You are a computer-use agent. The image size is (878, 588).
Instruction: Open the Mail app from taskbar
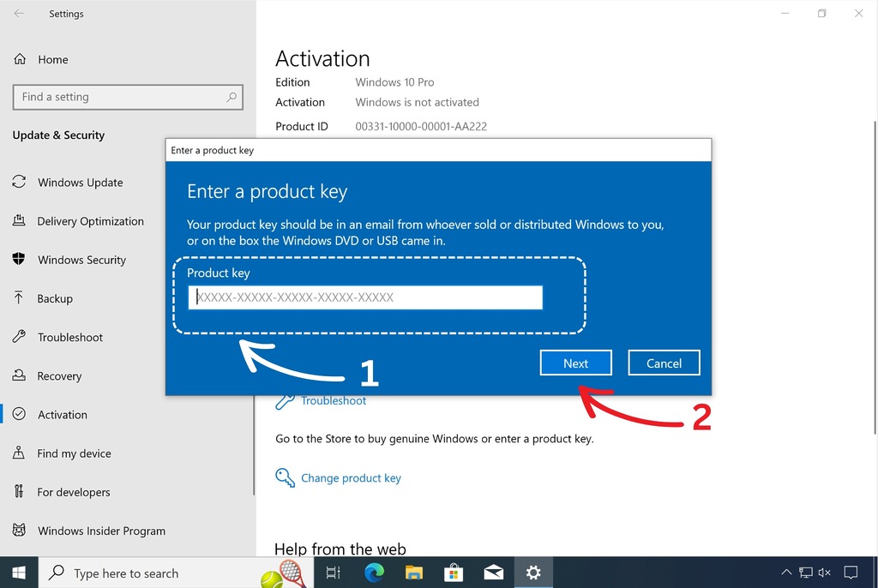click(x=493, y=573)
